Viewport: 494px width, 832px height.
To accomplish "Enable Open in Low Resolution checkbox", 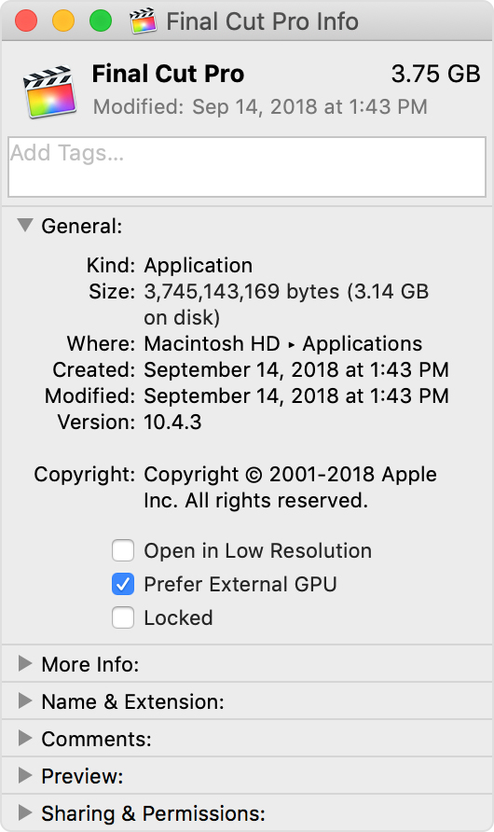I will (123, 550).
